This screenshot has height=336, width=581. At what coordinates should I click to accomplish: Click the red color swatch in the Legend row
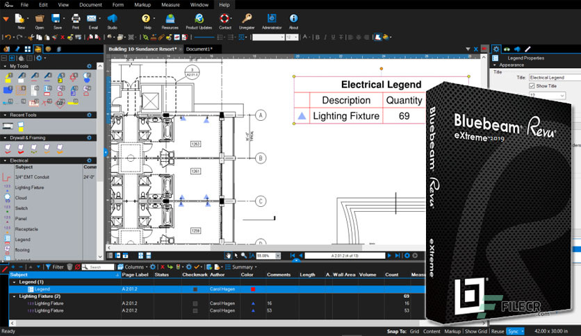coord(253,289)
